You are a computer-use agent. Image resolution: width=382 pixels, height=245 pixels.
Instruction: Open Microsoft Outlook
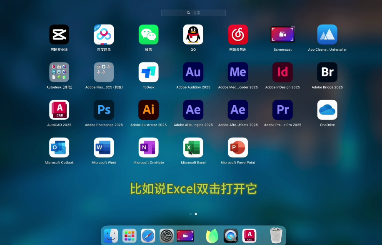click(x=59, y=148)
